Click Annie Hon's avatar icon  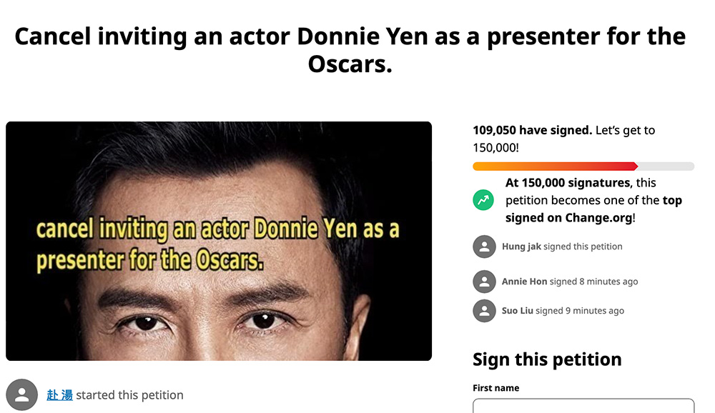pos(484,282)
